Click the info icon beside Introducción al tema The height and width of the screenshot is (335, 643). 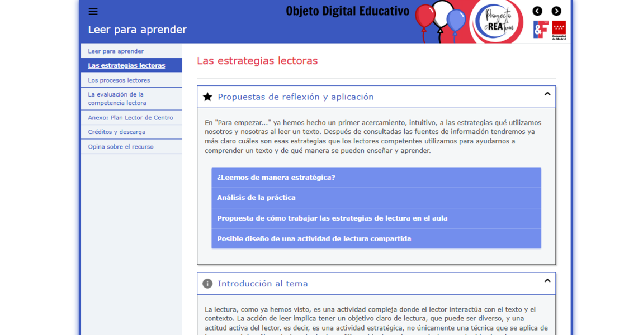point(207,284)
